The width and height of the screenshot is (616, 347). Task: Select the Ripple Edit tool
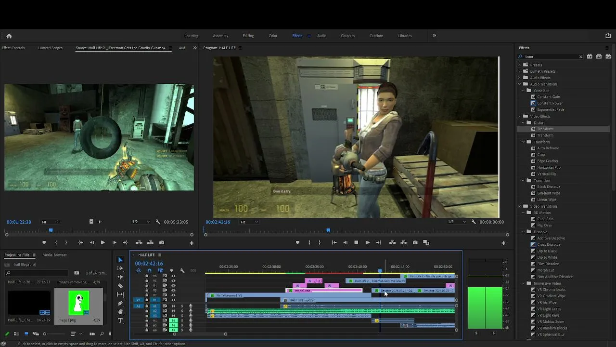pos(120,277)
